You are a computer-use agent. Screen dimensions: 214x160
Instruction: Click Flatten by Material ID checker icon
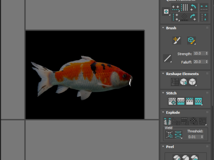pyautogui.click(x=193, y=121)
